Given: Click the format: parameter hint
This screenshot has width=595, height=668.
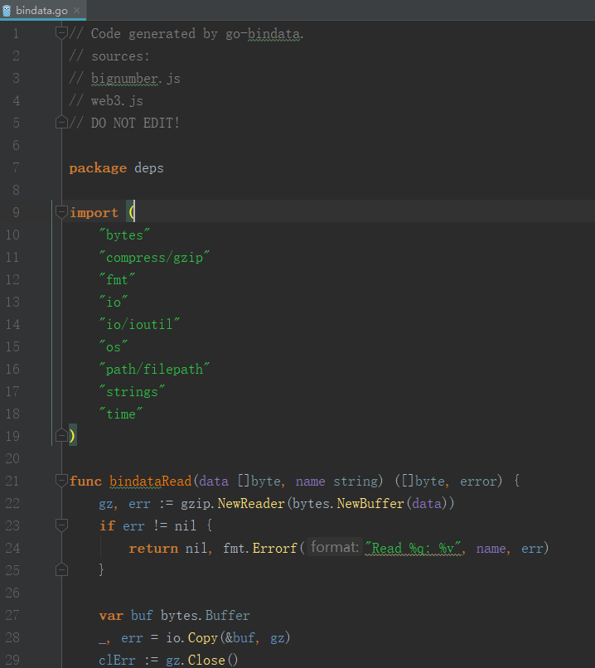Looking at the screenshot, I should pos(335,547).
